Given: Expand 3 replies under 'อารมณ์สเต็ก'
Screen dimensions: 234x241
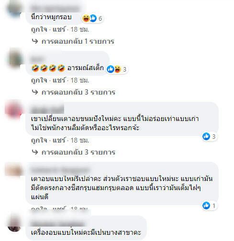Looking at the screenshot, I should tap(78, 92).
